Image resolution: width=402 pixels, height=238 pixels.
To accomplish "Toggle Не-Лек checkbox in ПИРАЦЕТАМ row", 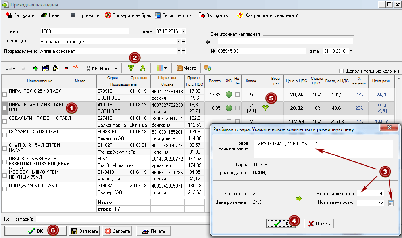I will pos(237,108).
